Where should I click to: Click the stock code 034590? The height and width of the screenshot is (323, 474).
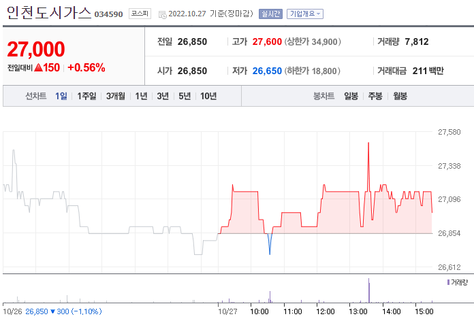[108, 14]
